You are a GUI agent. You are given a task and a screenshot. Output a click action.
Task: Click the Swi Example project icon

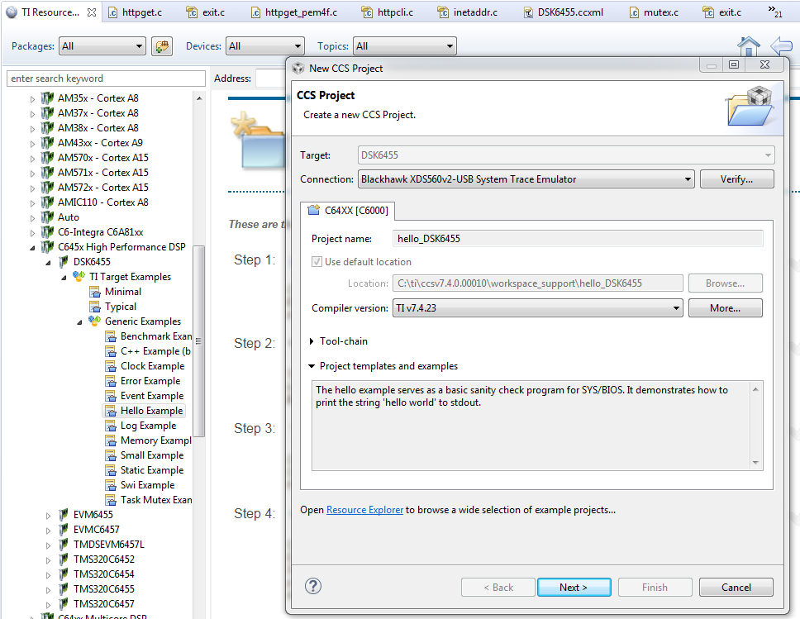111,485
